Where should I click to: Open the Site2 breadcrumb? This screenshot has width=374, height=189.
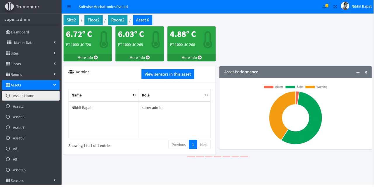click(71, 20)
